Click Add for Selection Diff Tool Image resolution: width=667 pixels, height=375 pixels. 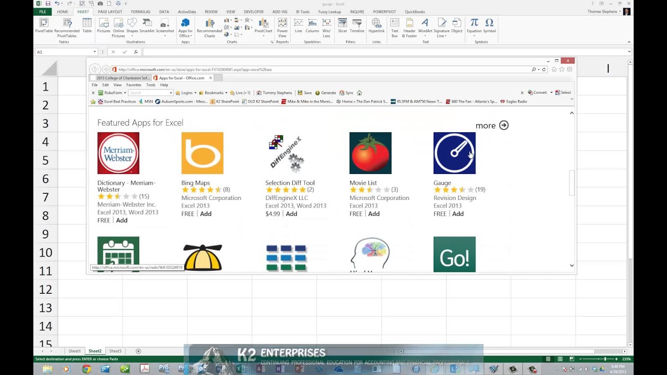click(291, 214)
